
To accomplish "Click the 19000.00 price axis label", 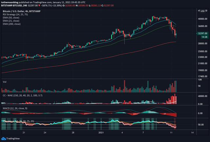I will click(x=202, y=70).
